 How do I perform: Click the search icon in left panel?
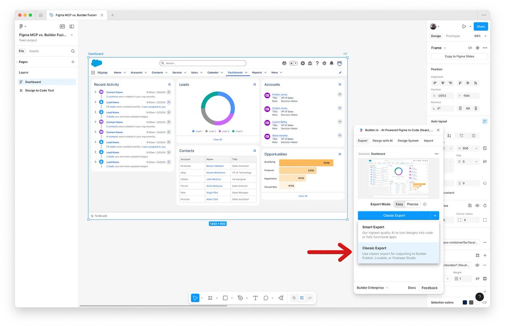[73, 51]
